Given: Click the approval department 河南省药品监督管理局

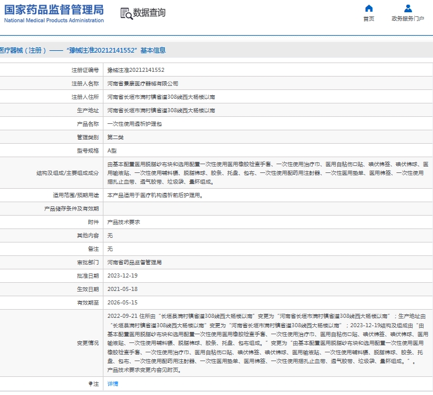Looking at the screenshot, I should point(134,262).
